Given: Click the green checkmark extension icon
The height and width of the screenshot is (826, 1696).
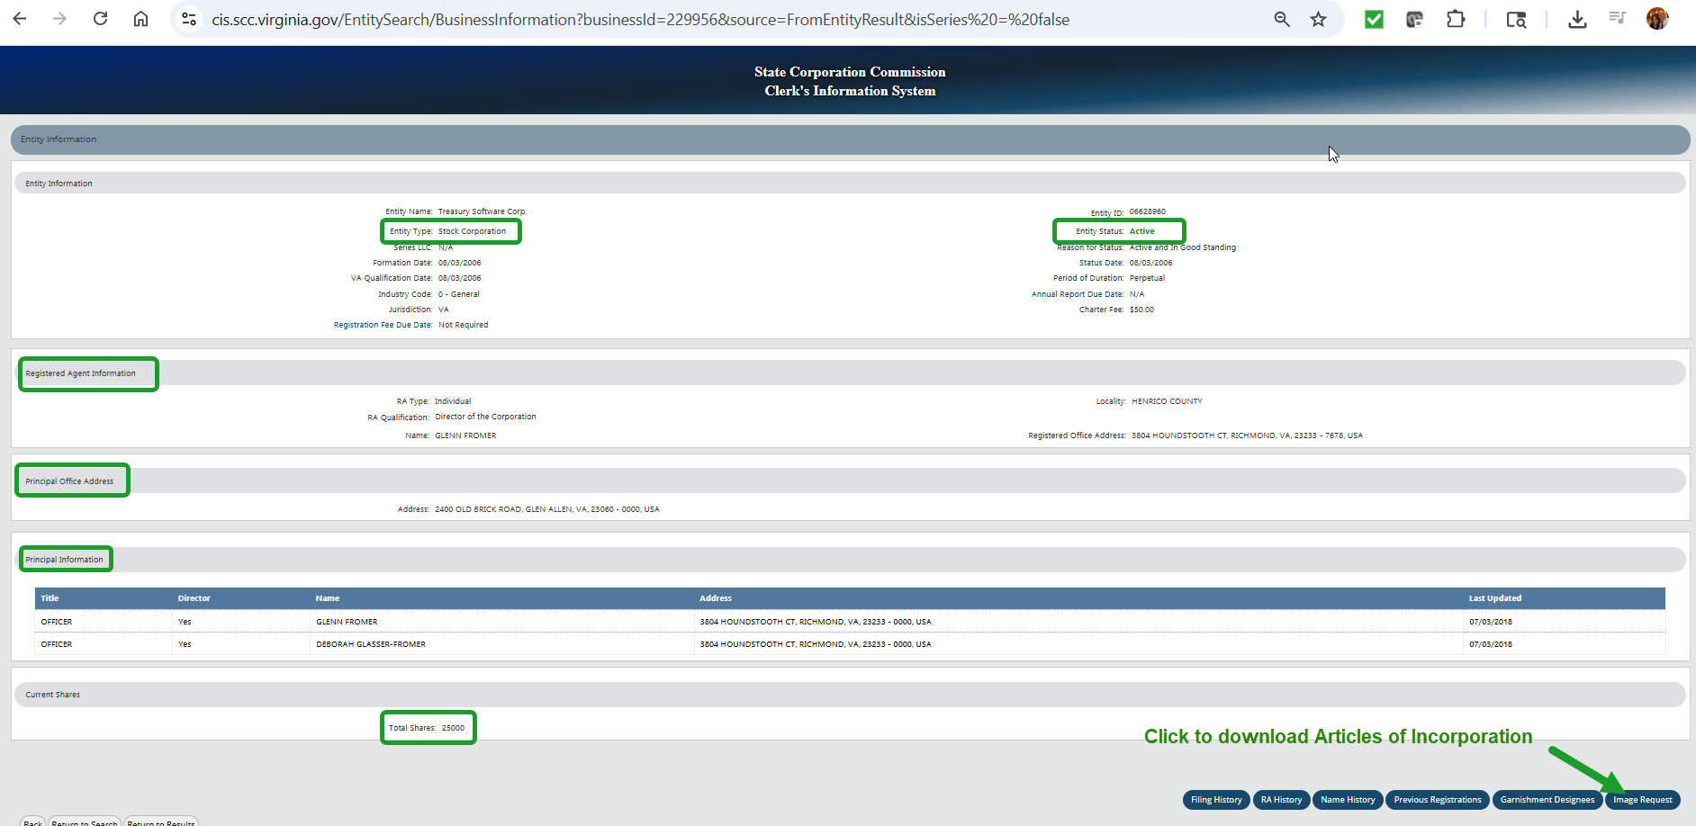Looking at the screenshot, I should (1374, 19).
